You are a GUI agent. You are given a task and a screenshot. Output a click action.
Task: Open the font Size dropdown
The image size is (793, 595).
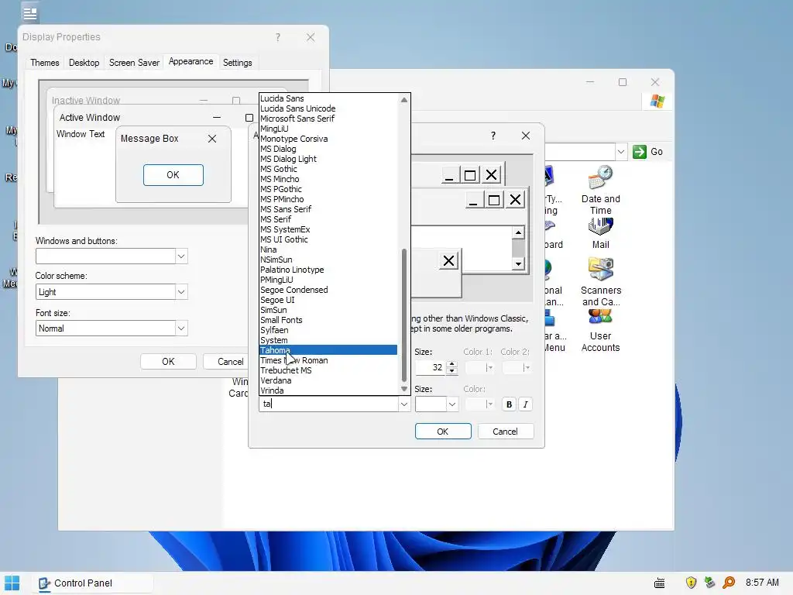(452, 404)
